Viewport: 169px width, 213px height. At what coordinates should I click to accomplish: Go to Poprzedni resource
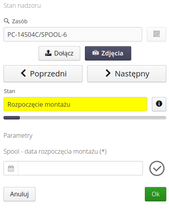[43, 74]
